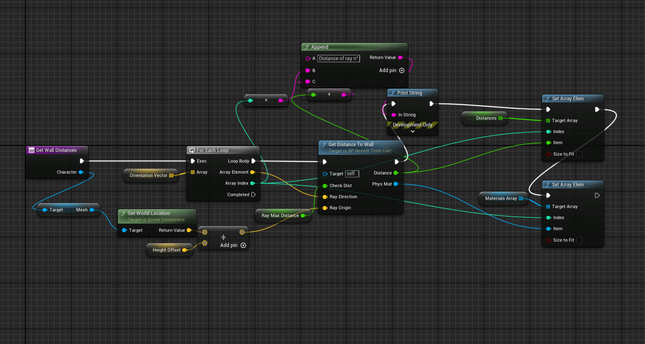The height and width of the screenshot is (344, 645).
Task: Enable Size to Fit on lower Set Array Elem
Action: (579, 240)
